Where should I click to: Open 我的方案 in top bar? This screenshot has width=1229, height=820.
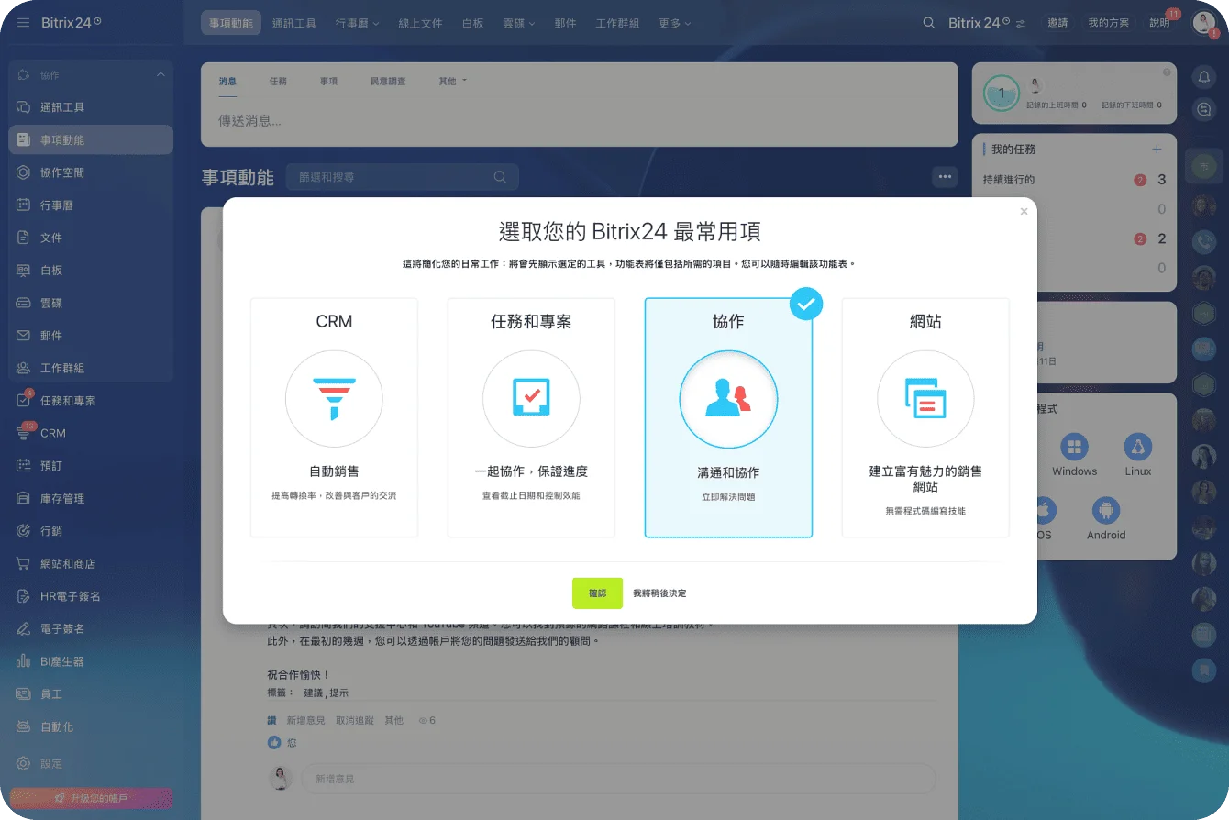coord(1109,23)
